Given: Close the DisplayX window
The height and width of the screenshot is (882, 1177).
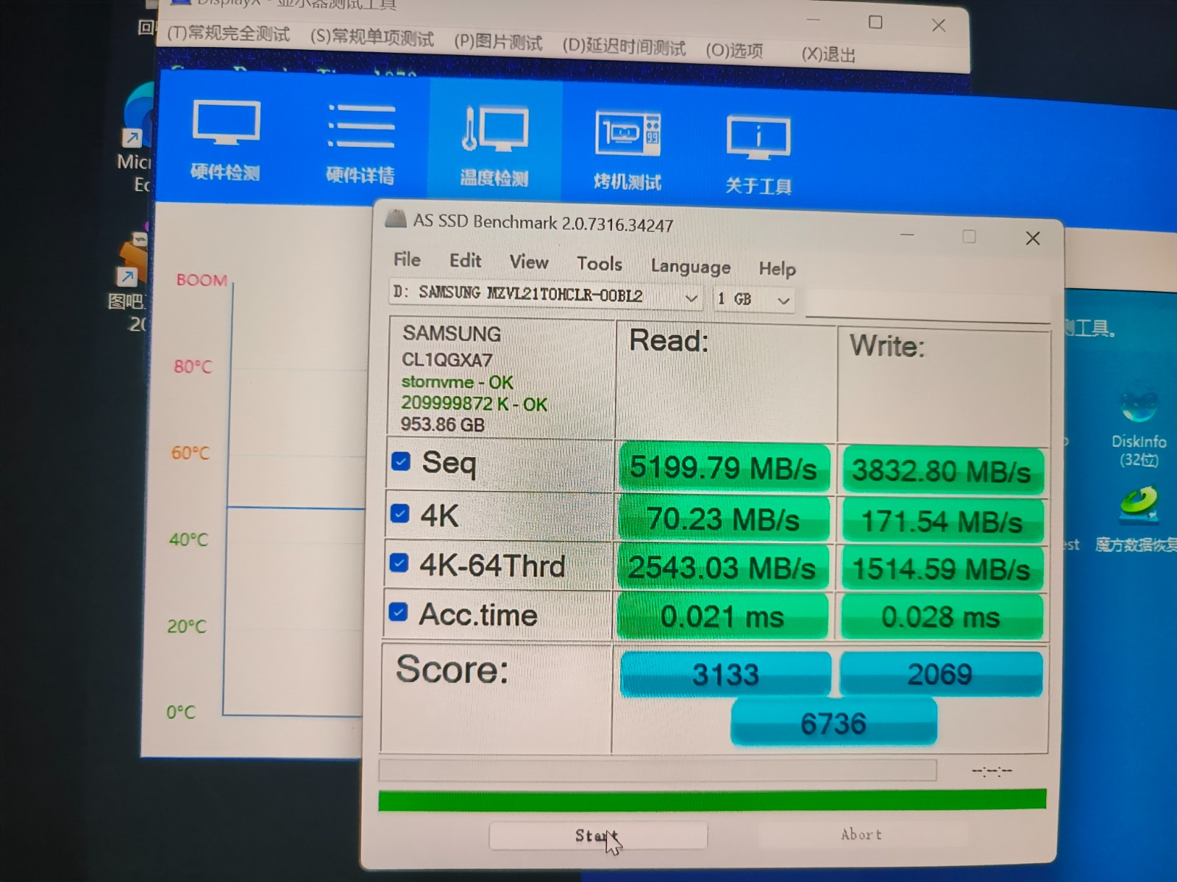Looking at the screenshot, I should pyautogui.click(x=939, y=25).
